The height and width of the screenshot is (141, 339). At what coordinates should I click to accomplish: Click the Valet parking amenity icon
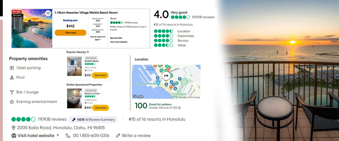pyautogui.click(x=12, y=68)
